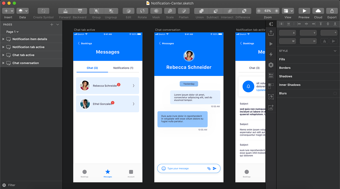Click the Edit toolbar icon
340x189 pixels.
click(128, 11)
